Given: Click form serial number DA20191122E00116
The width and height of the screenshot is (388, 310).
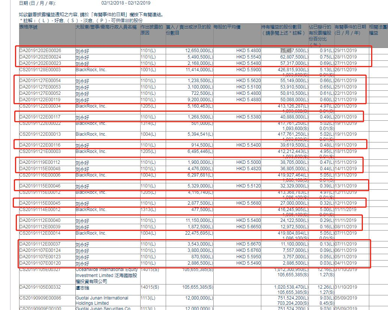Looking at the screenshot, I should (40, 145).
